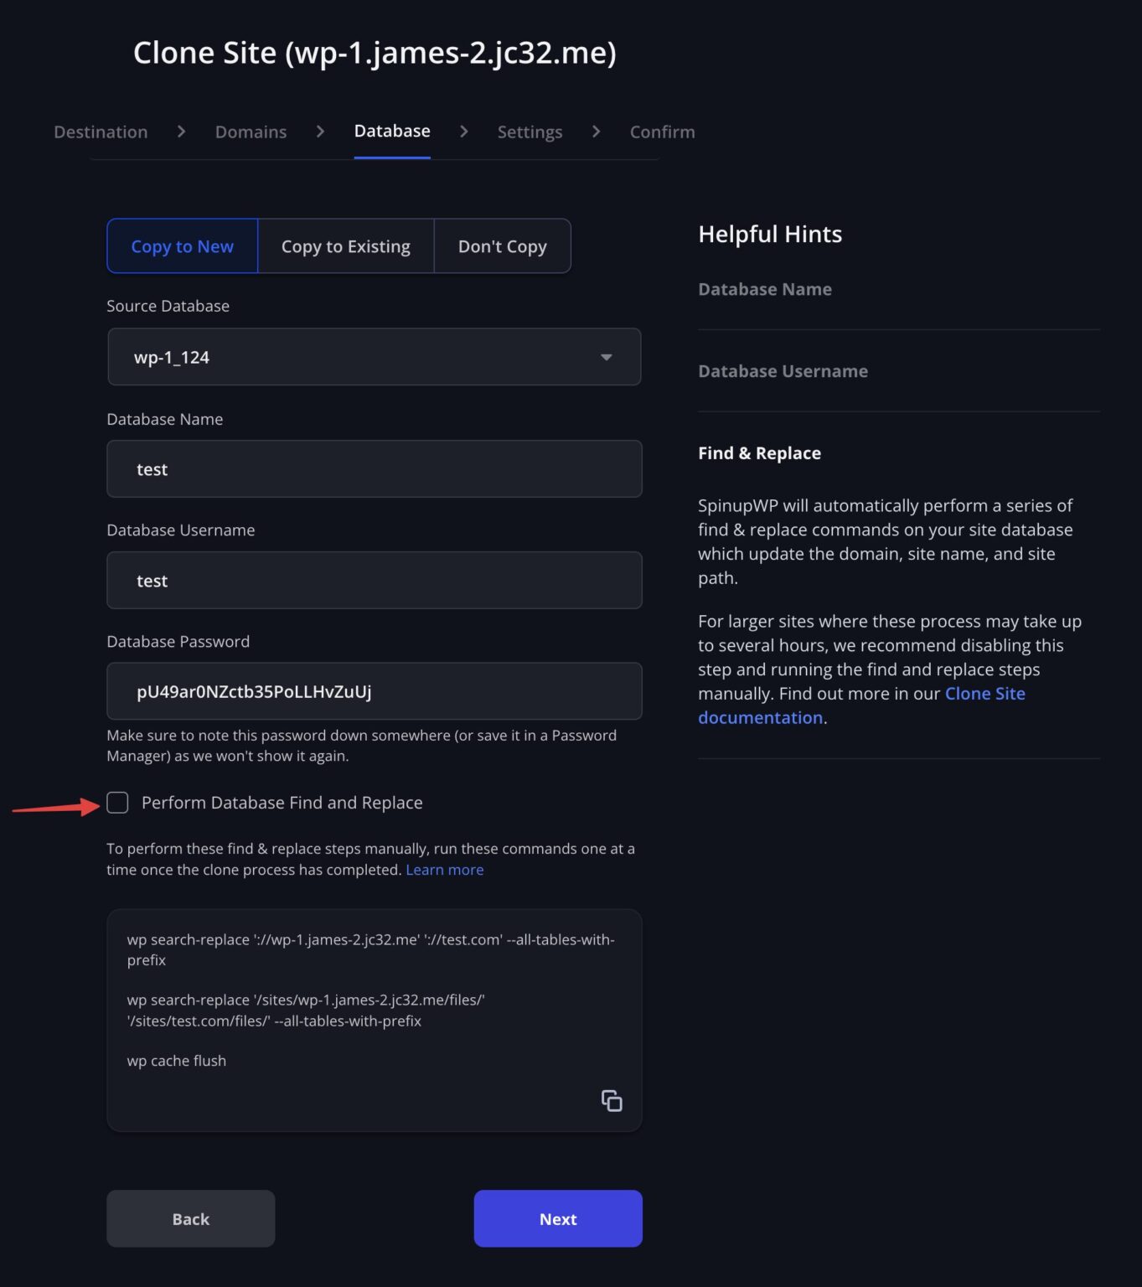Screen dimensions: 1142x1287
Task: Select the Database step tab
Action: click(x=390, y=131)
